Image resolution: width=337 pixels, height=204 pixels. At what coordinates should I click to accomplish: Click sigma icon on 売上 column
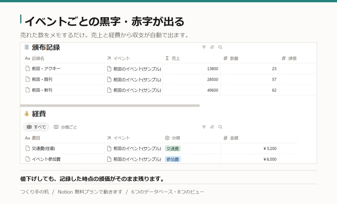tap(167, 58)
